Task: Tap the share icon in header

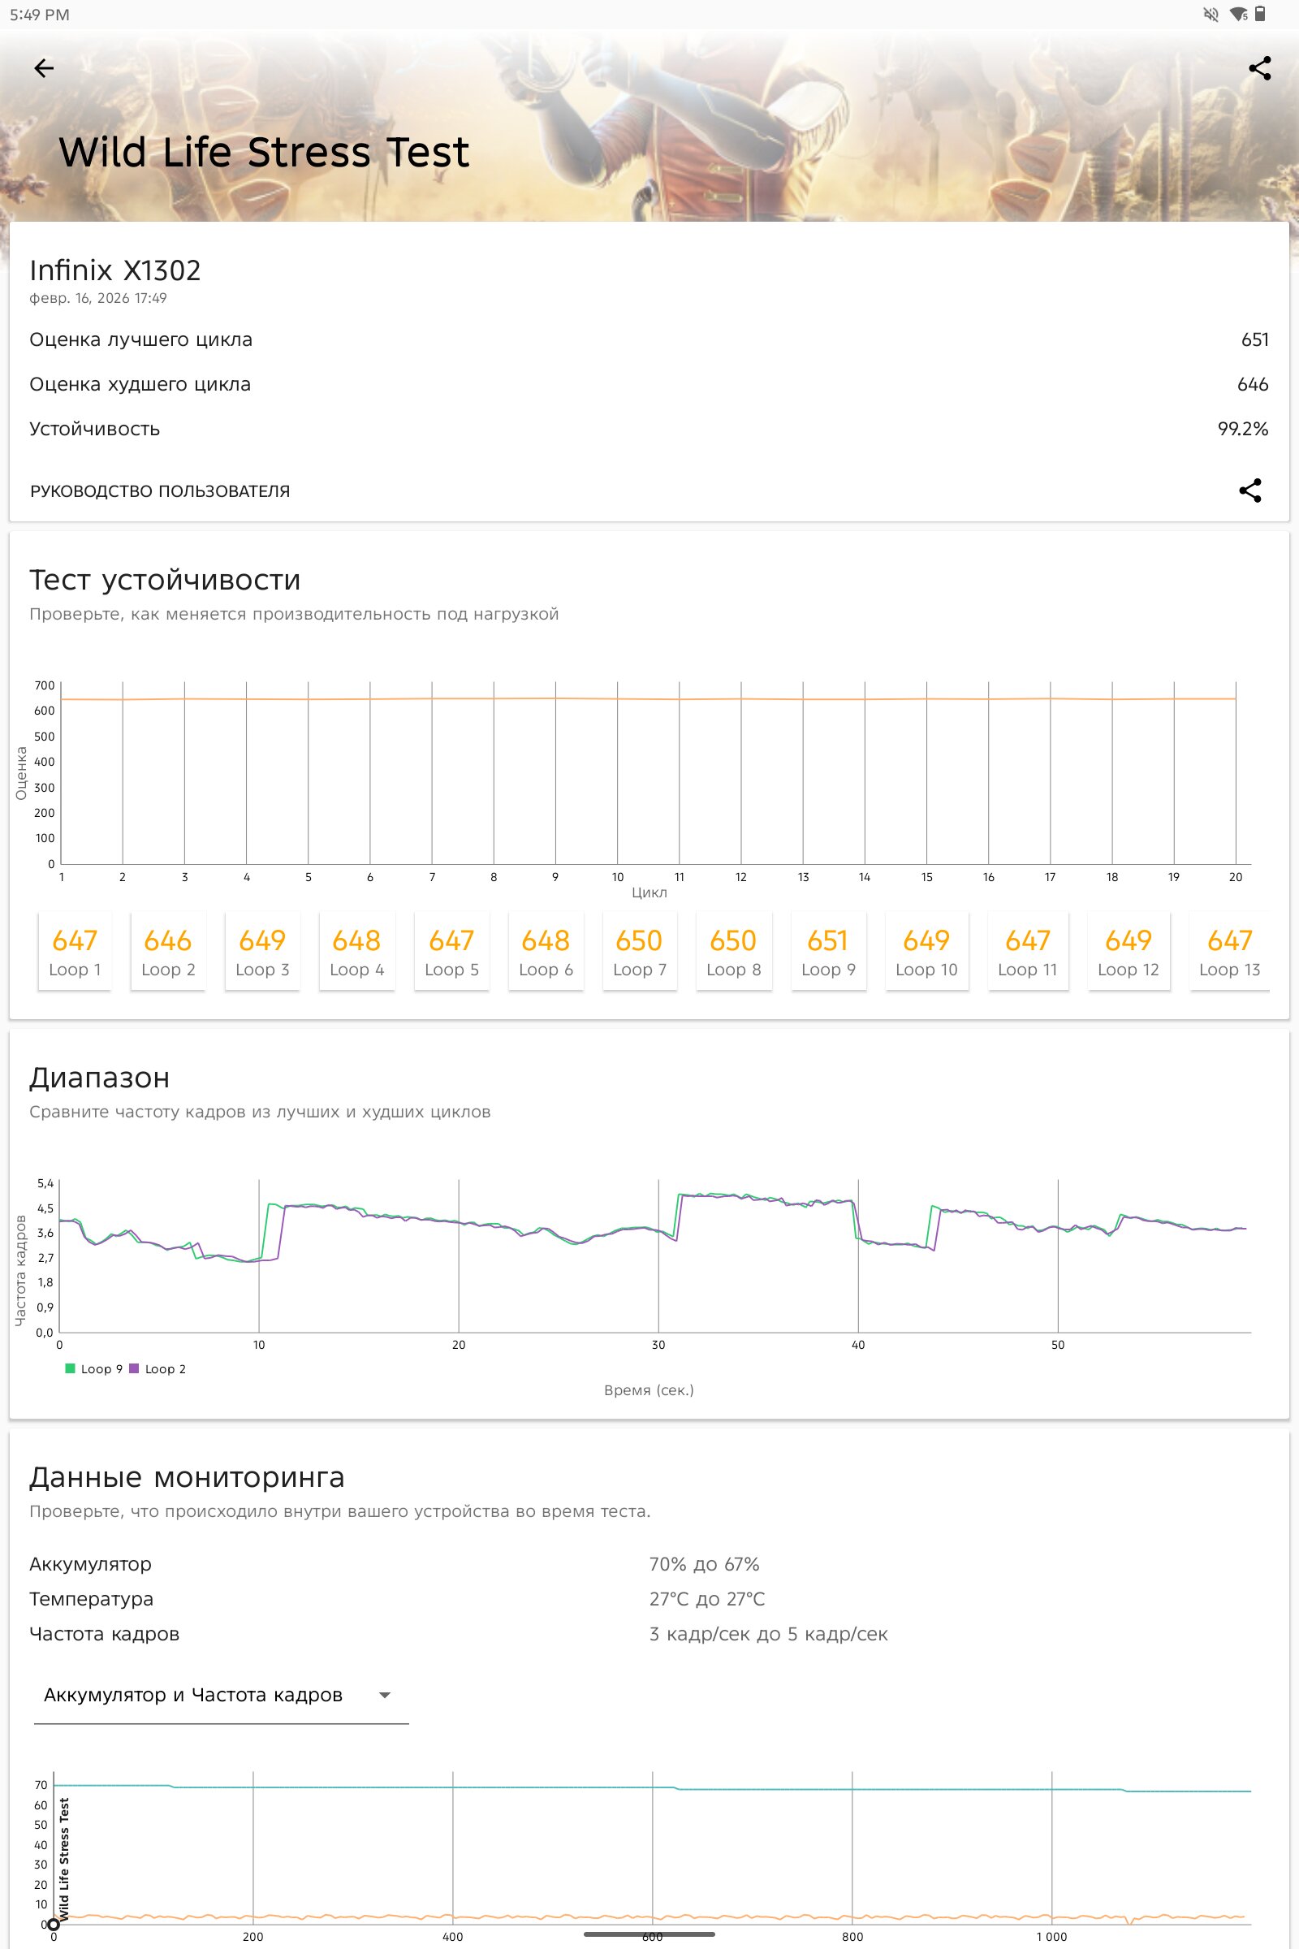Action: [1259, 68]
